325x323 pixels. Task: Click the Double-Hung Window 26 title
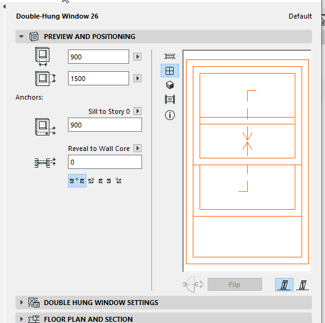pyautogui.click(x=57, y=16)
